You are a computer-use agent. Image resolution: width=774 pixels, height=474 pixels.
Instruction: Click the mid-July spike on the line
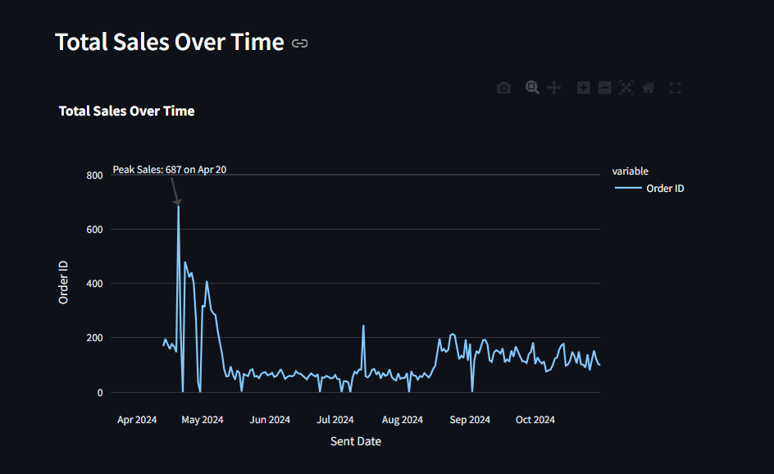363,326
